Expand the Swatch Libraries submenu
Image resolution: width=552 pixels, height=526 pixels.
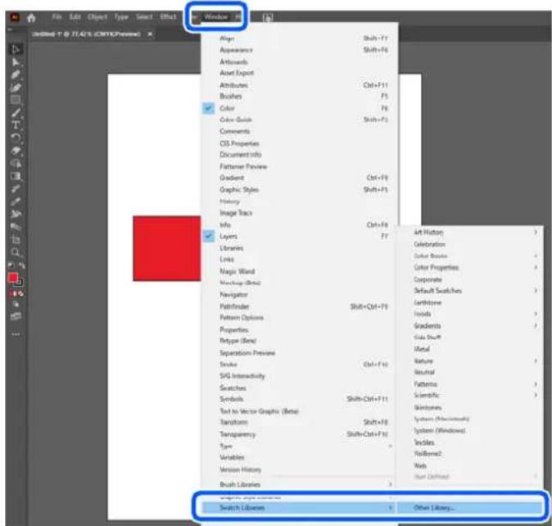(x=298, y=507)
